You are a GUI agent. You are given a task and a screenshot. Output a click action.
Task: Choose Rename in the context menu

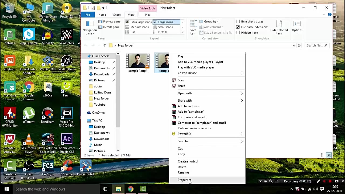[208, 172]
